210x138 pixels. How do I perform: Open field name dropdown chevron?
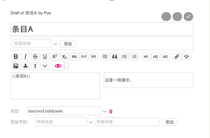tap(91, 122)
